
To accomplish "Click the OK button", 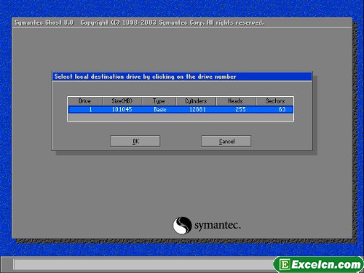I will tap(135, 141).
